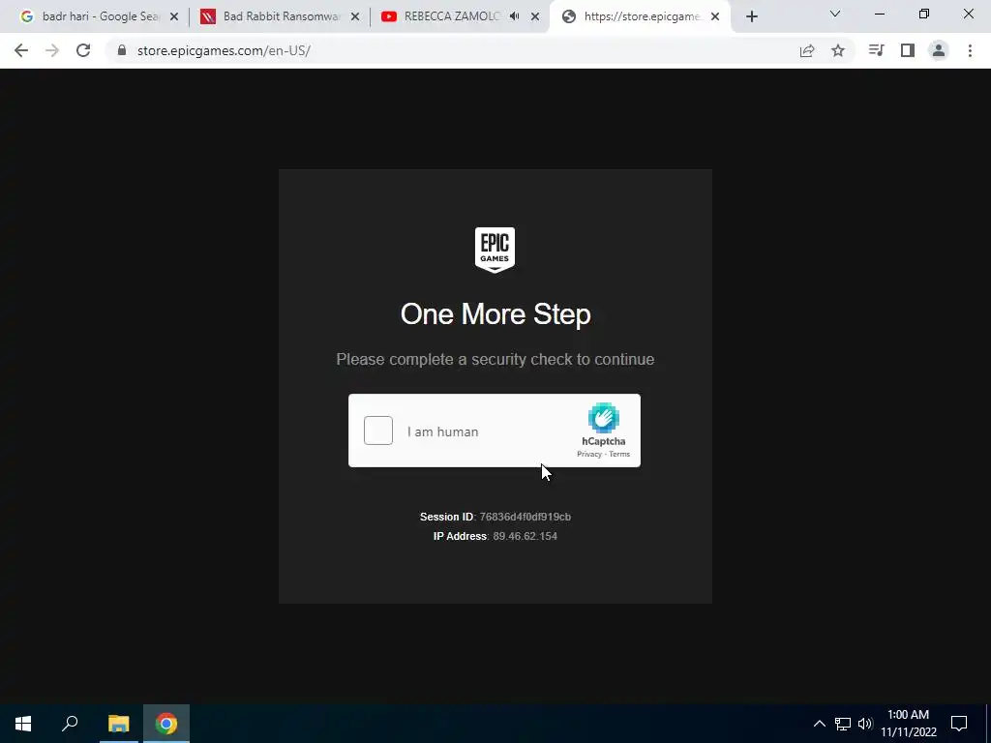Viewport: 991px width, 743px height.
Task: Close the REBECCA ZAMOLO YouTube tab
Action: [535, 17]
